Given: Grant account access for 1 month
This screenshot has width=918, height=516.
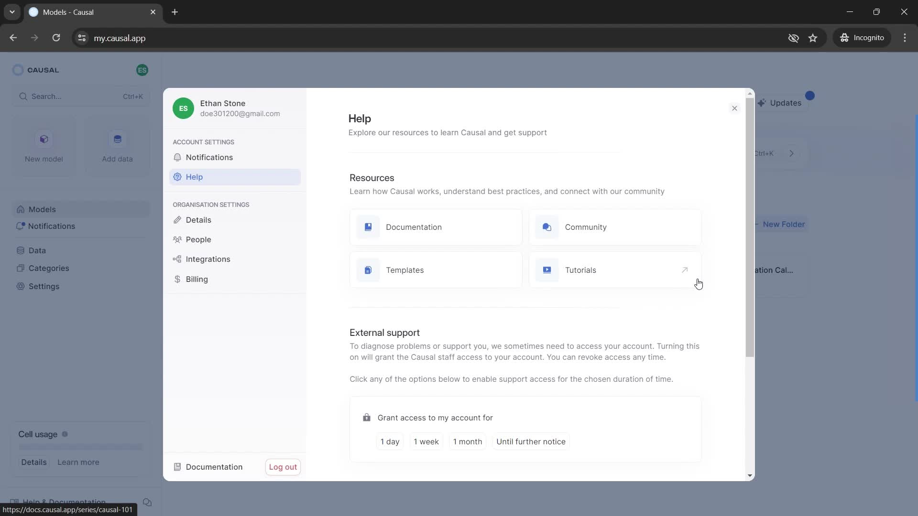Looking at the screenshot, I should click(468, 441).
